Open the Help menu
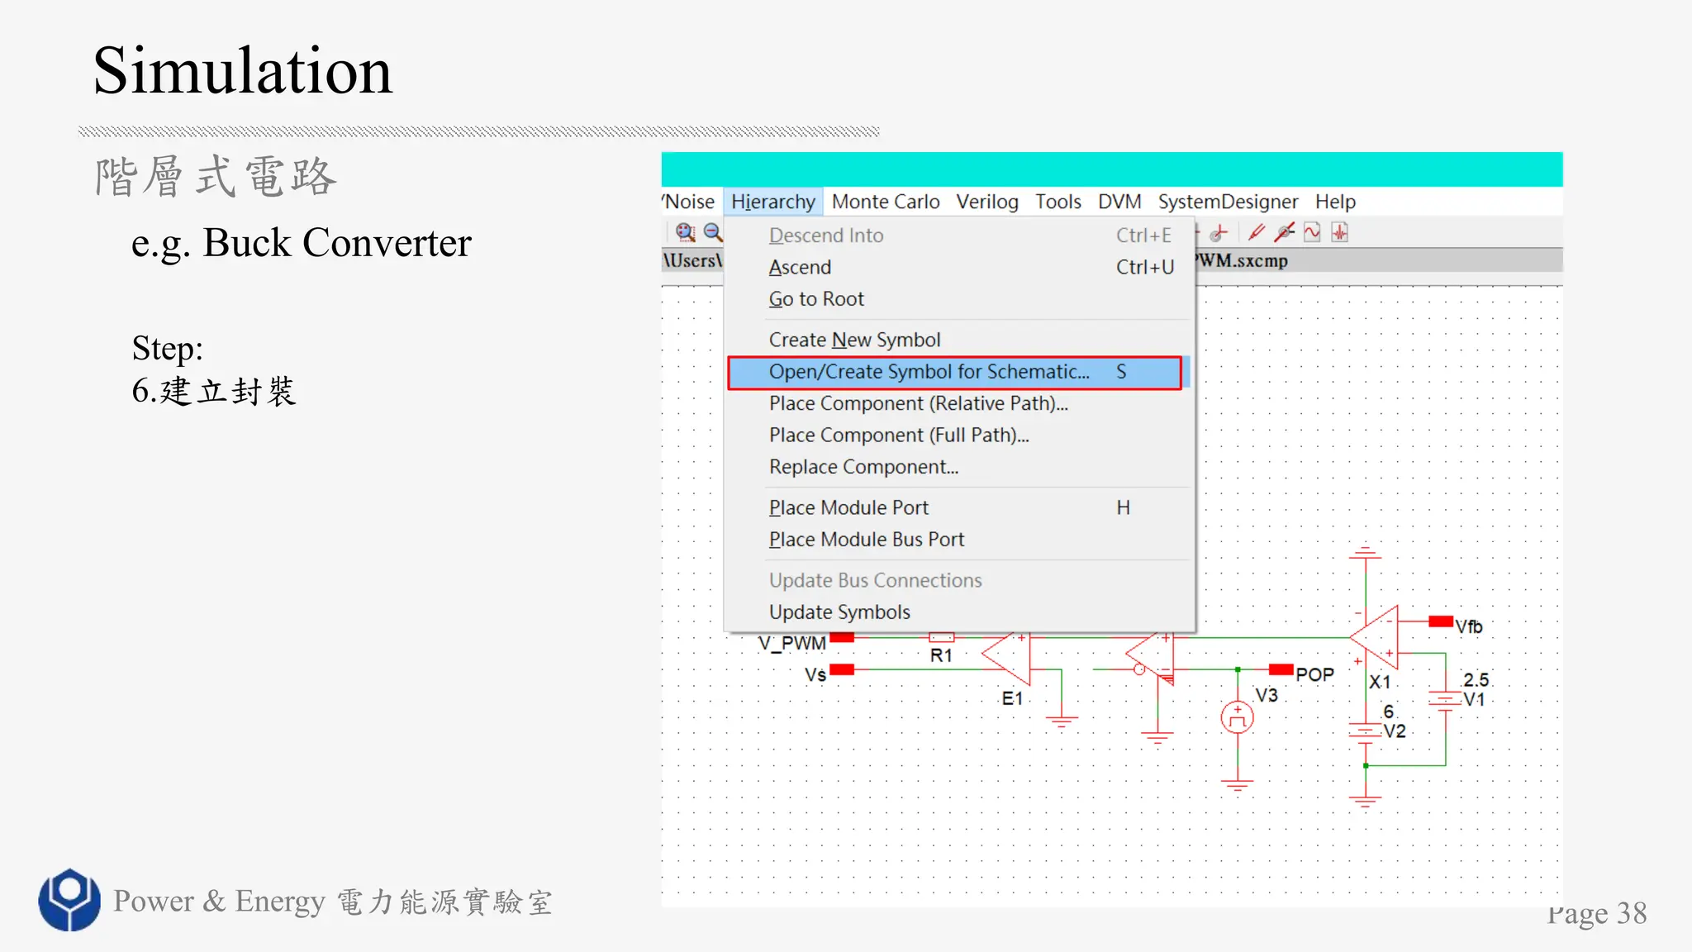This screenshot has height=952, width=1692. coord(1334,202)
